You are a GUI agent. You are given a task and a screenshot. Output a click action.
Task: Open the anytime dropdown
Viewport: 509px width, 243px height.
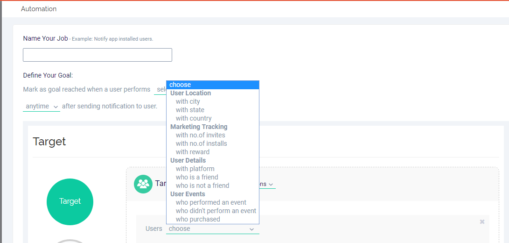[x=42, y=107]
